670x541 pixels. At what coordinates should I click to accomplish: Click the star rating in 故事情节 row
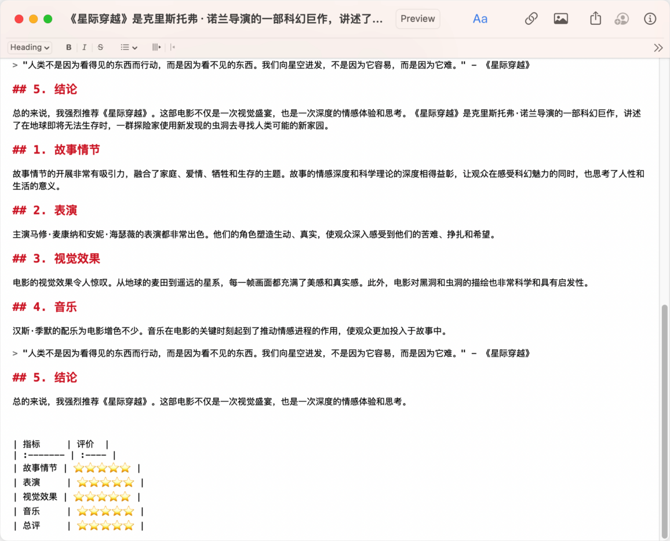101,468
